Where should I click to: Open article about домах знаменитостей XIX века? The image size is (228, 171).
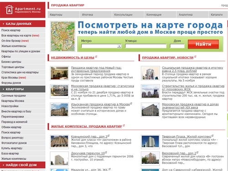(190, 106)
